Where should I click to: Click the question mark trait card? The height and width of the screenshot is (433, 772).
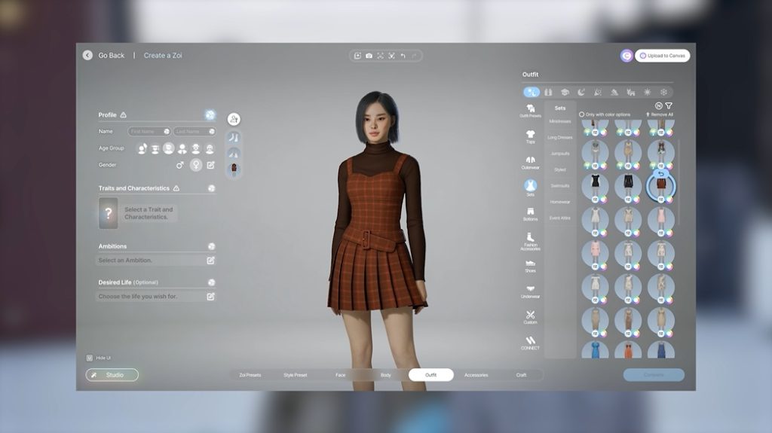click(x=109, y=213)
